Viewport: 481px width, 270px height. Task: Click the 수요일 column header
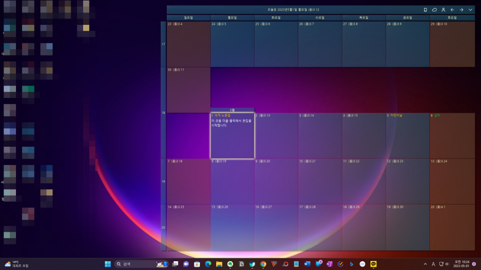pos(320,18)
